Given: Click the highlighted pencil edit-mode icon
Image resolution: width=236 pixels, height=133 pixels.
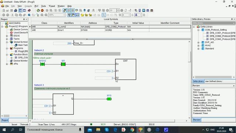Looking at the screenshot, I should 65,10.
